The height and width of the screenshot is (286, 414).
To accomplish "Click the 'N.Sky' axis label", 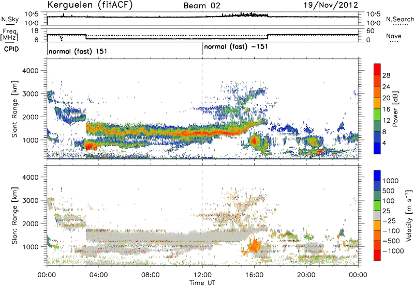I will [10, 19].
